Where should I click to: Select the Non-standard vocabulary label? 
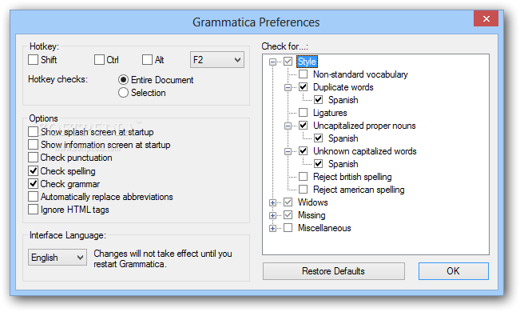pyautogui.click(x=360, y=74)
